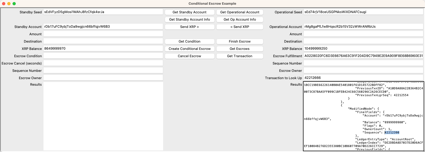425x152 pixels.
Task: Click Send XRP to the operational account
Action: tap(189, 27)
